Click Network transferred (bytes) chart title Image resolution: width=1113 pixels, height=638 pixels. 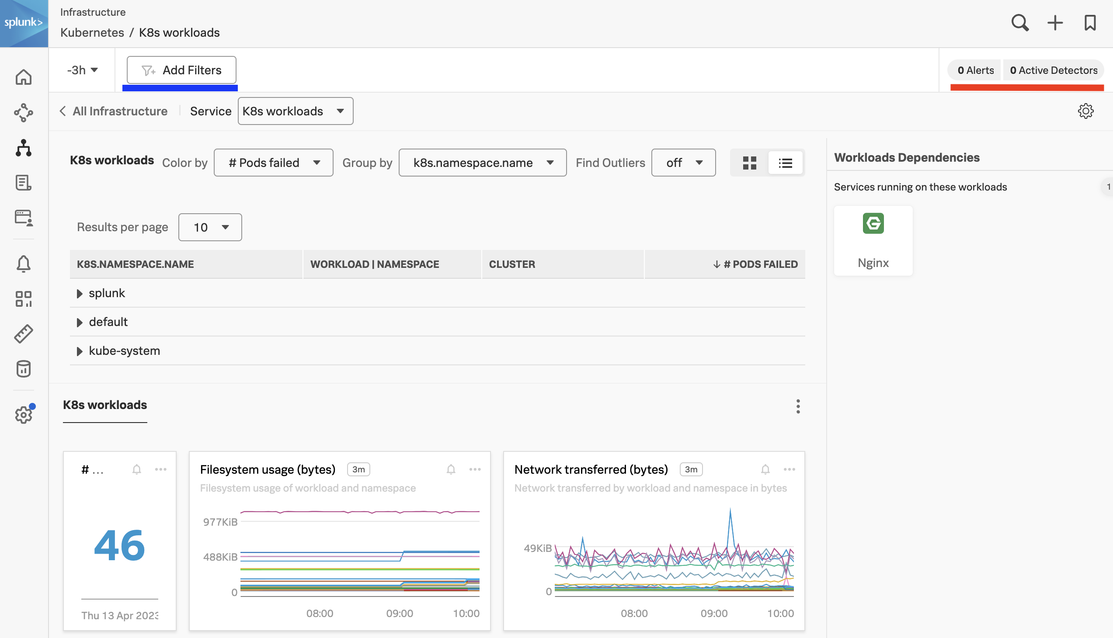(x=591, y=470)
